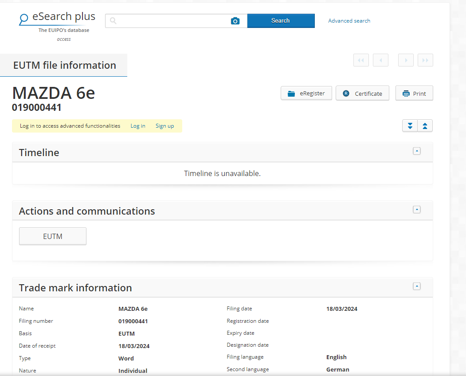Click the camera image search icon
The height and width of the screenshot is (376, 466).
tap(235, 21)
